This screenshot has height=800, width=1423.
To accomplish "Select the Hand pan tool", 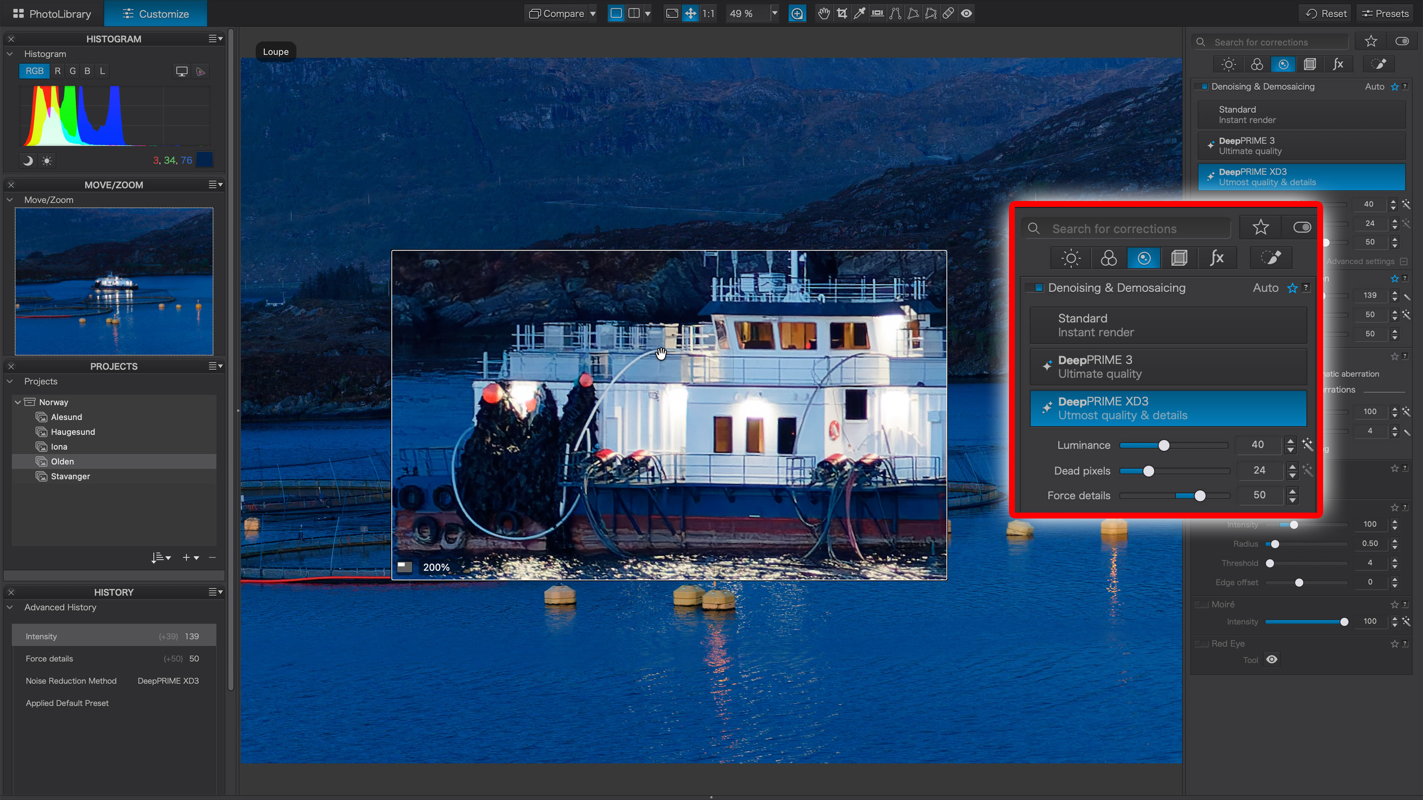I will click(x=824, y=13).
